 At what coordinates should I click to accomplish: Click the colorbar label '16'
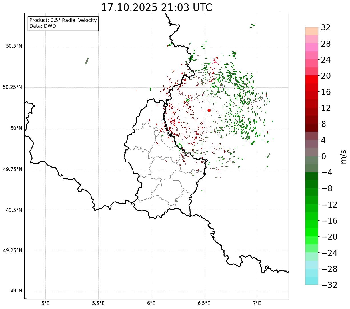point(326,92)
